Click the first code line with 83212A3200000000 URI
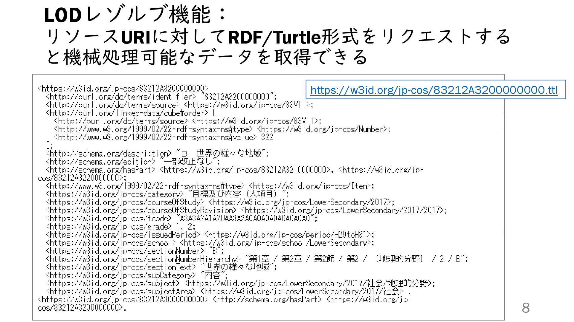The image size is (574, 322). coord(123,89)
